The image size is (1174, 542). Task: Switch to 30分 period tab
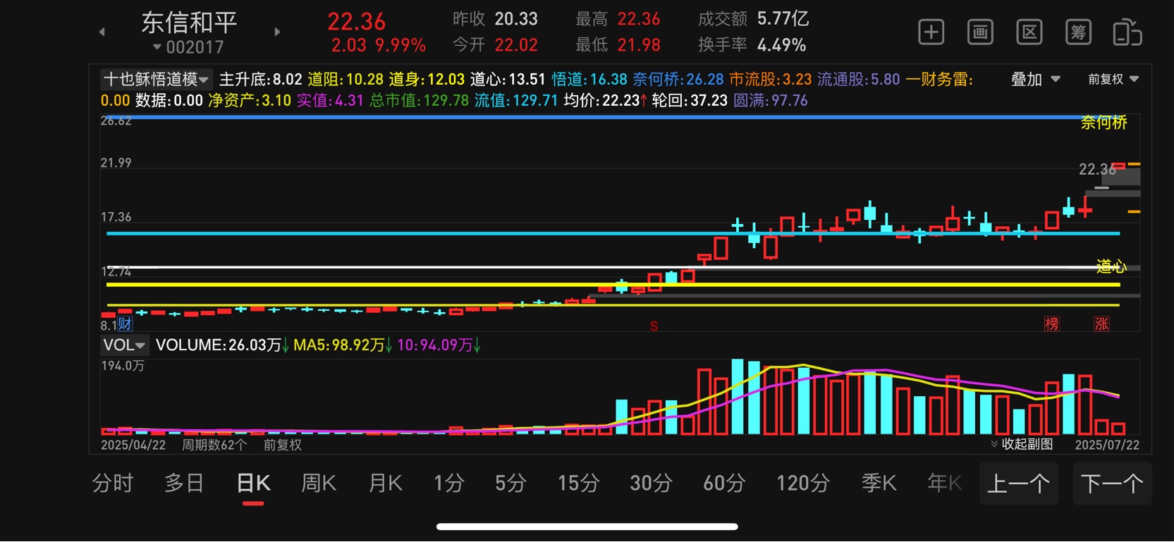[x=651, y=484]
